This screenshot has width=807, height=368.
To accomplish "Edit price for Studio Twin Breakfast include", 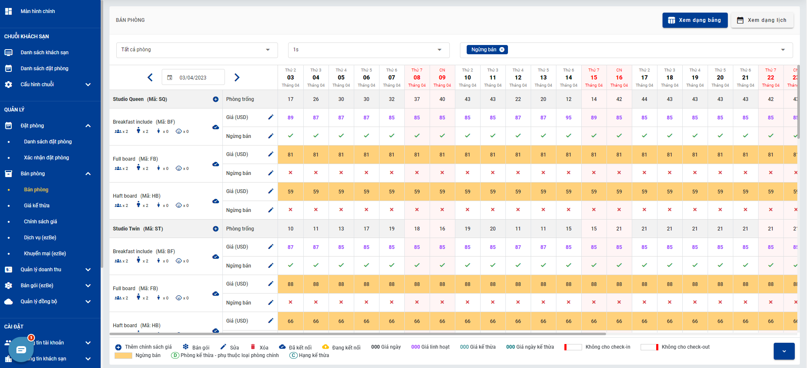I will click(x=271, y=247).
